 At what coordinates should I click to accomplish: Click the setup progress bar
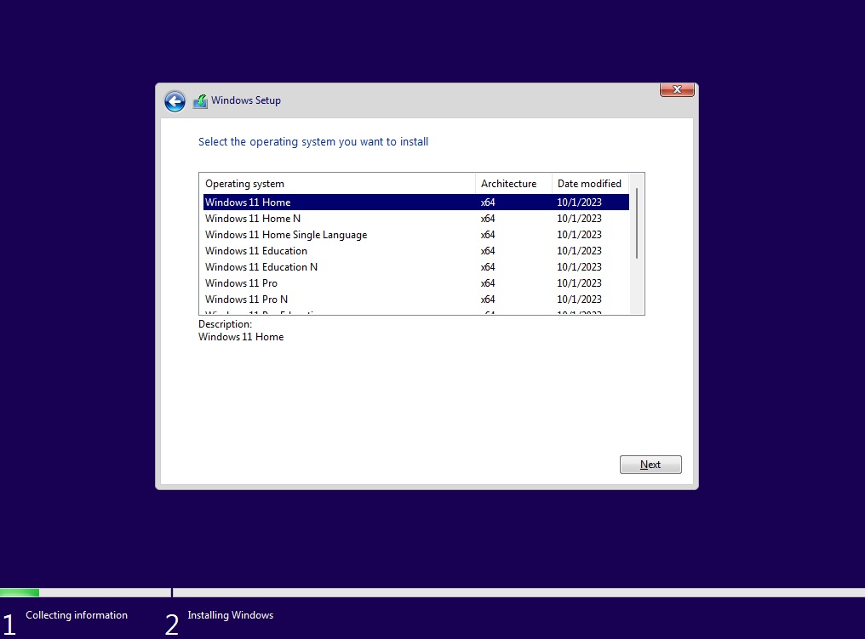[x=432, y=593]
